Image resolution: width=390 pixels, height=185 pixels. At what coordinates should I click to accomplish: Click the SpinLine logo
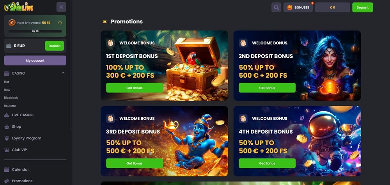pyautogui.click(x=19, y=7)
